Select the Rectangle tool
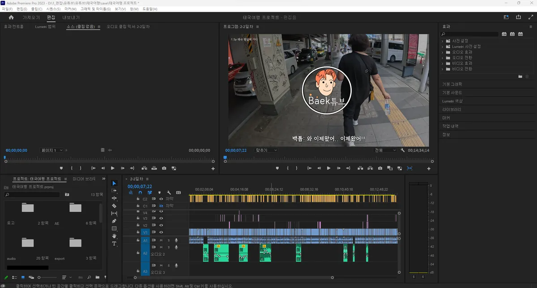 [114, 229]
